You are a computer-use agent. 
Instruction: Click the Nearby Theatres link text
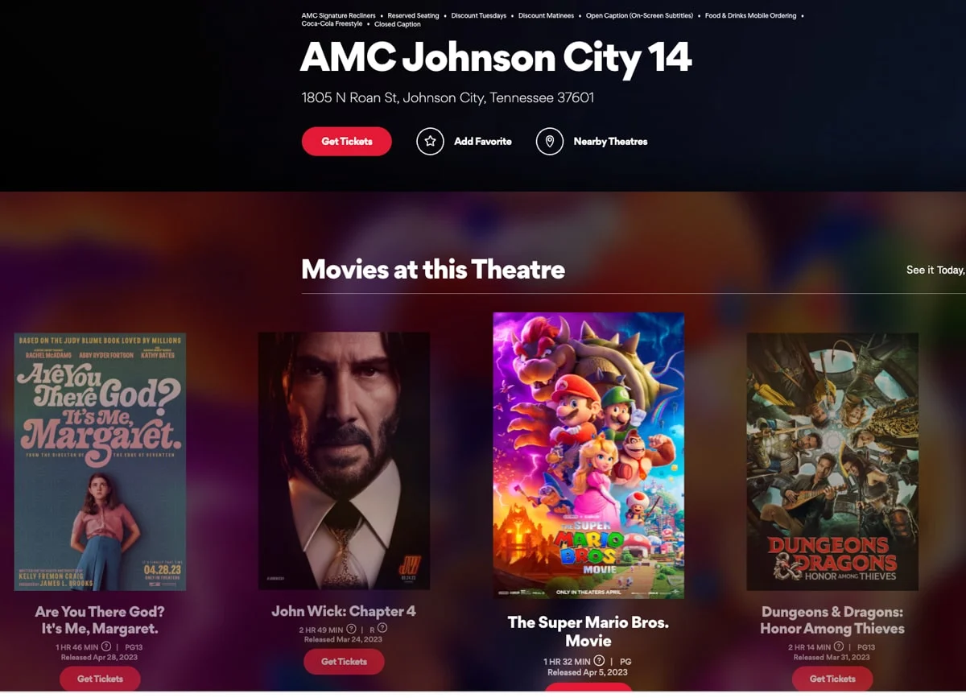coord(610,142)
